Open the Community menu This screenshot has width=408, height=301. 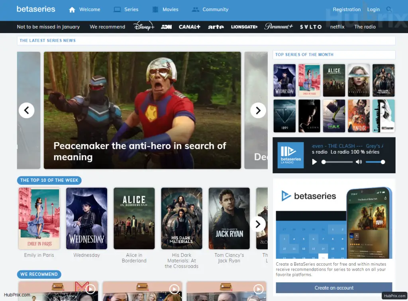coord(216,10)
